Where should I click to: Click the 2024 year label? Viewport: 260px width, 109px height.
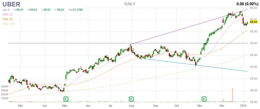pos(243,105)
